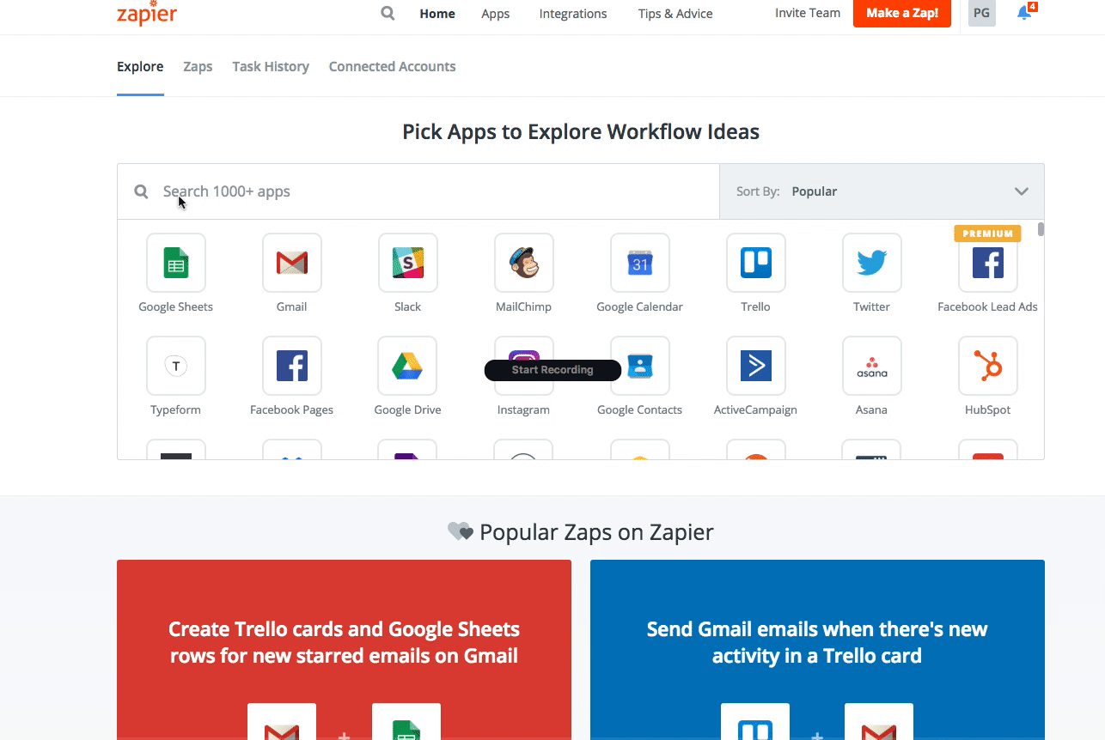The width and height of the screenshot is (1105, 740).
Task: Open the notifications bell icon
Action: coord(1023,13)
